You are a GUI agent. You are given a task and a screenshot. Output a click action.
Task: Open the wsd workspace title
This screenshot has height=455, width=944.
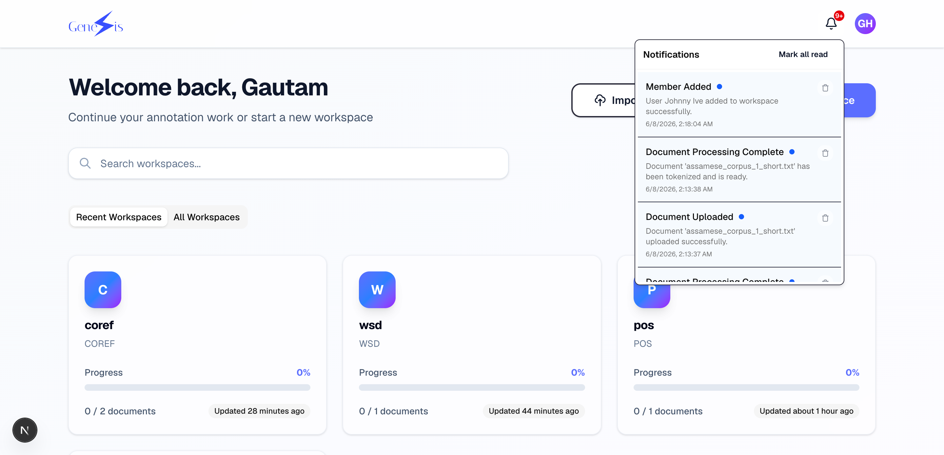point(370,325)
